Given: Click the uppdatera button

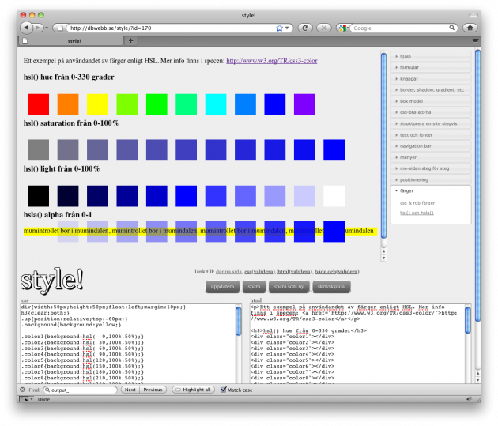Looking at the screenshot, I should 222,287.
